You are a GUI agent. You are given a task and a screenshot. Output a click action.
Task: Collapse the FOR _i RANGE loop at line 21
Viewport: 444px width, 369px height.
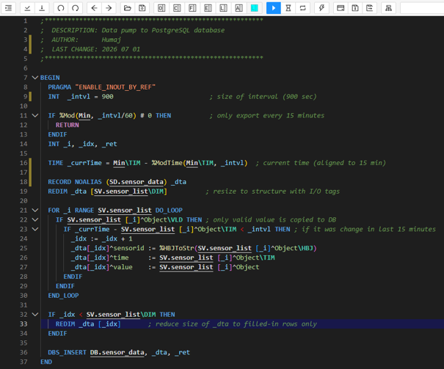click(34, 211)
